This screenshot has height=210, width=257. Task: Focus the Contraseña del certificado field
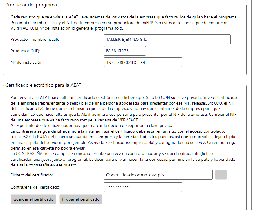click(x=143, y=187)
